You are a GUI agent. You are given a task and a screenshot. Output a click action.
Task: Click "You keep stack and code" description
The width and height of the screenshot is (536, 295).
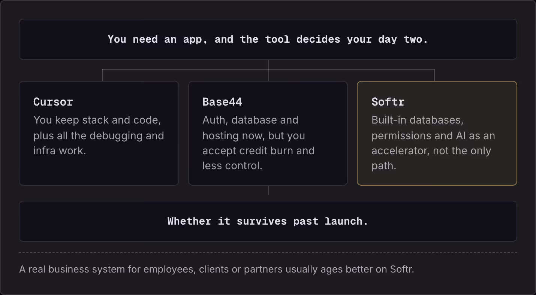coord(99,135)
